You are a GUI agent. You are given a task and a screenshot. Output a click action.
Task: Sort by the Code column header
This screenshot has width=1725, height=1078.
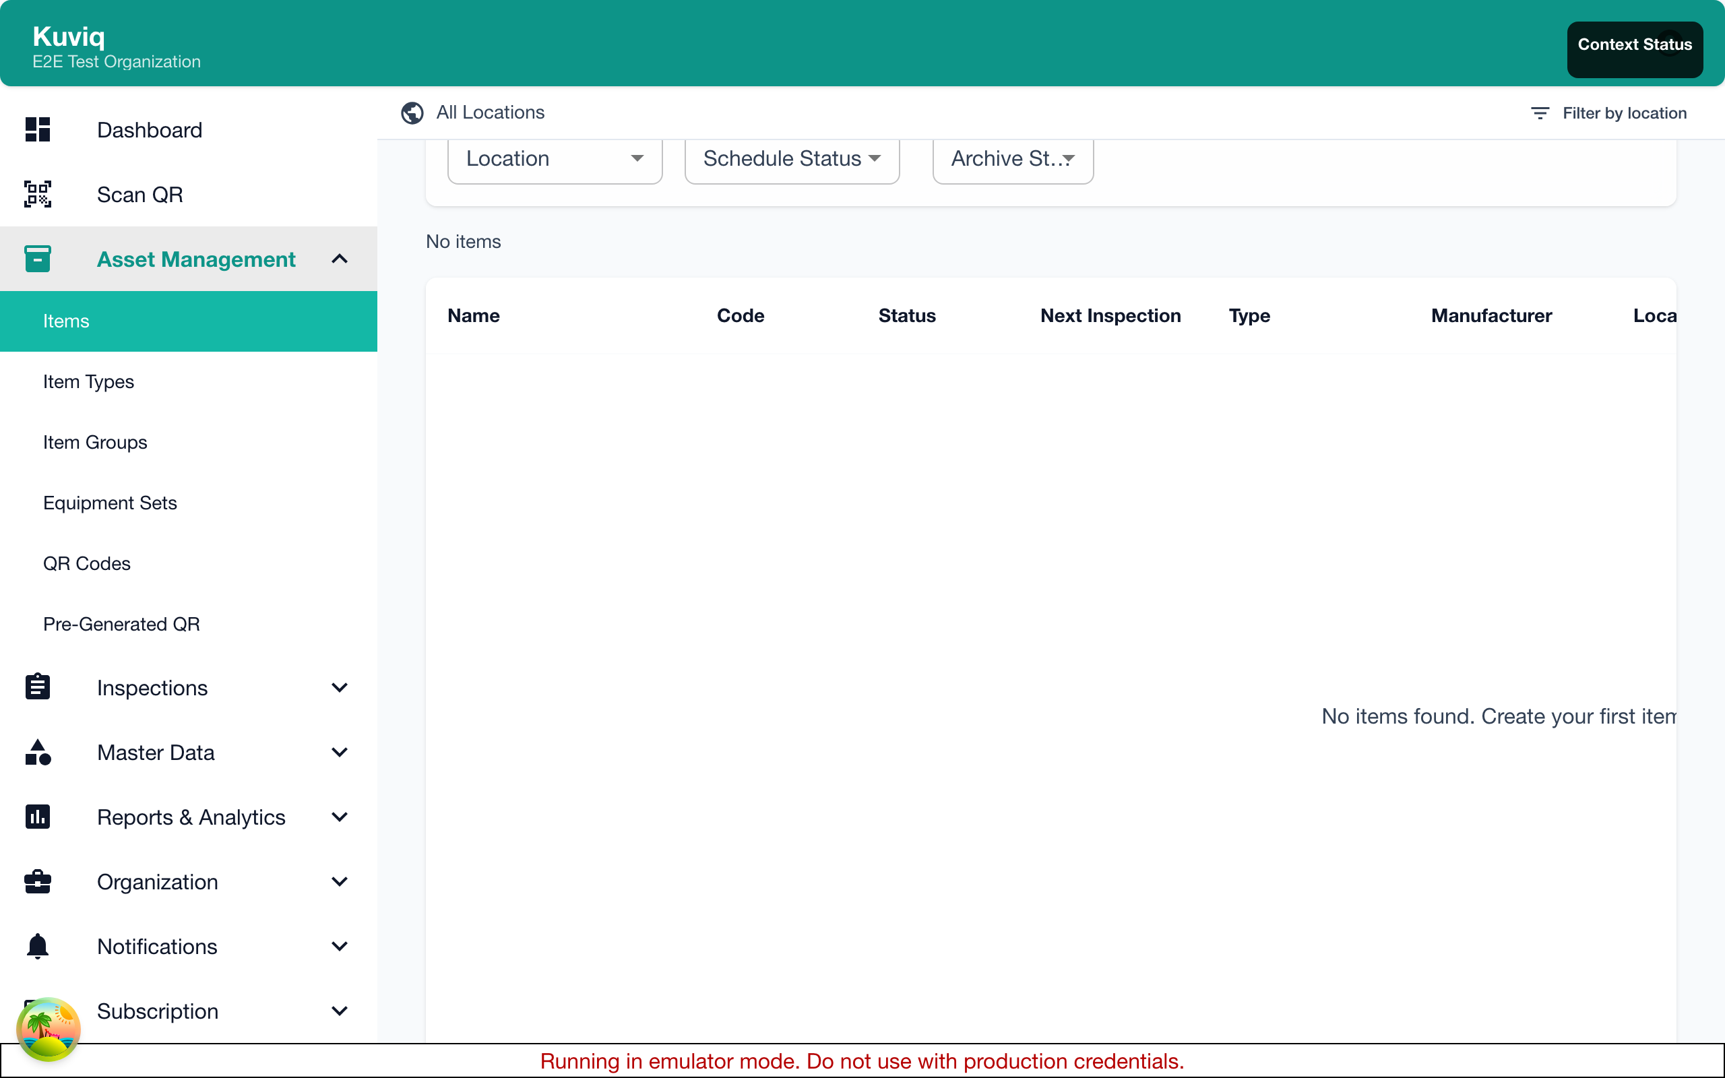(x=740, y=315)
